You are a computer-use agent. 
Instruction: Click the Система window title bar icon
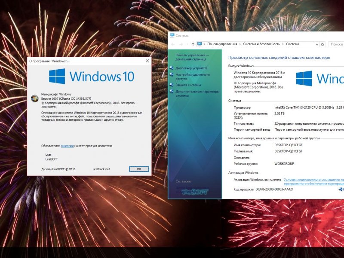pyautogui.click(x=172, y=35)
